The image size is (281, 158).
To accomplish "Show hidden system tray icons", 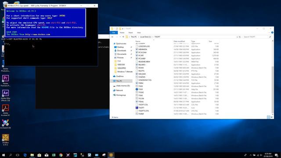I will (x=250, y=155).
